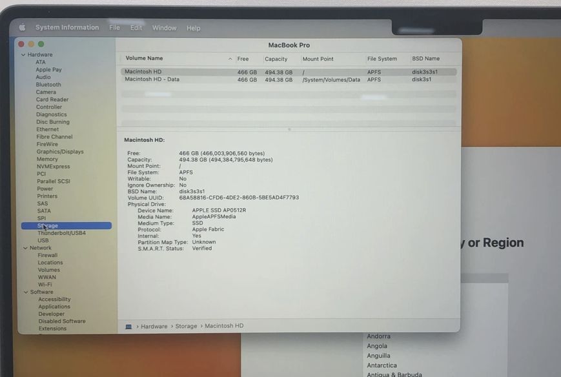Select Card Reader in the sidebar
The height and width of the screenshot is (377, 561).
pos(52,100)
